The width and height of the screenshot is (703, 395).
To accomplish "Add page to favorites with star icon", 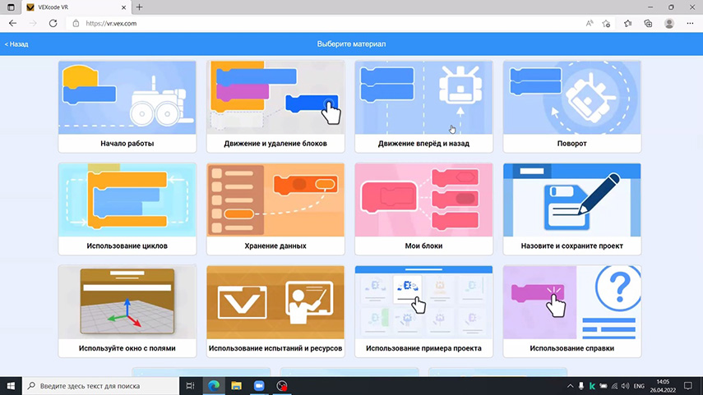I will tap(608, 24).
